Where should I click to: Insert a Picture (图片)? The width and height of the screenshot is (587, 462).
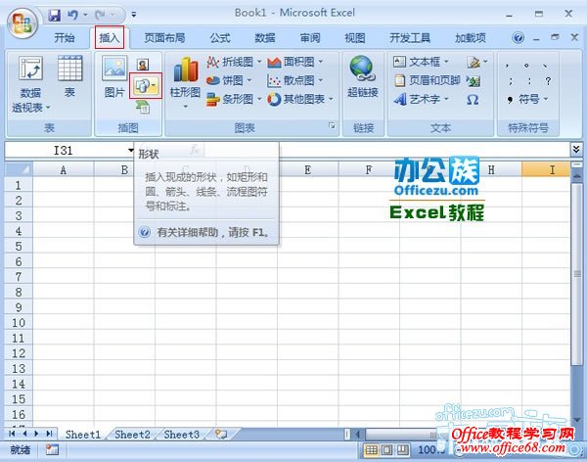click(114, 76)
